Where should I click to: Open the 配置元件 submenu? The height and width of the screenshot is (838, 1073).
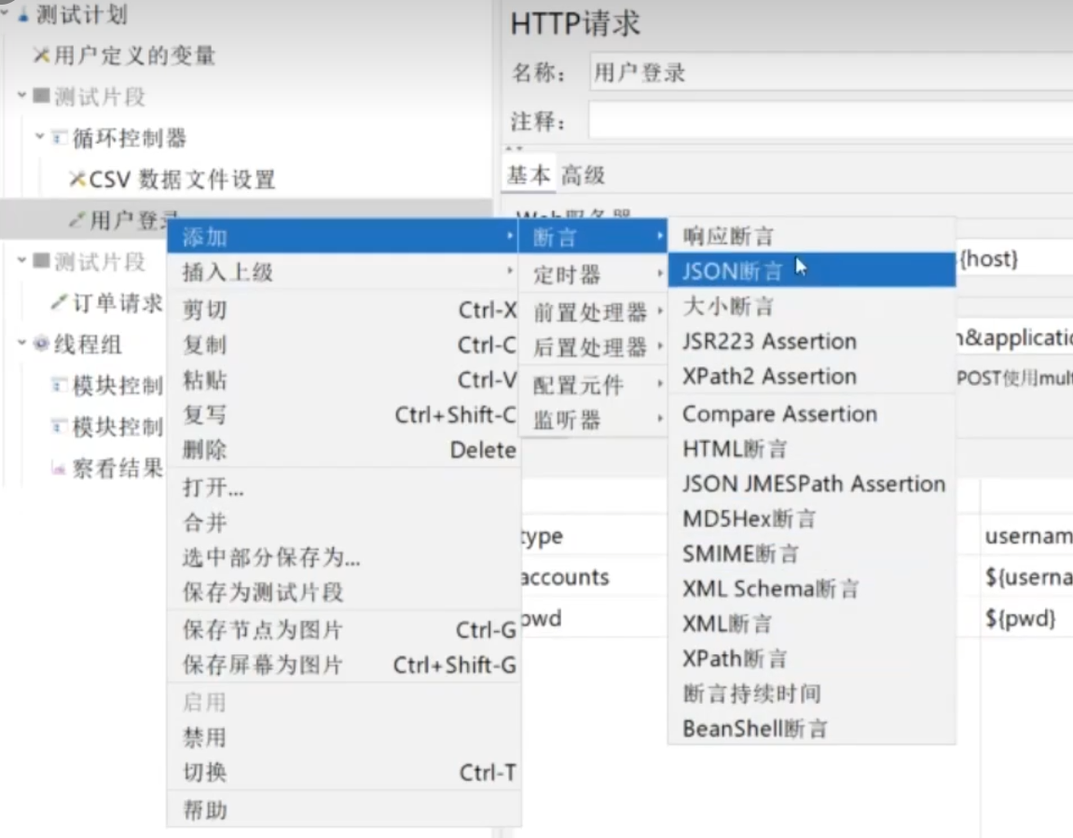pyautogui.click(x=593, y=385)
